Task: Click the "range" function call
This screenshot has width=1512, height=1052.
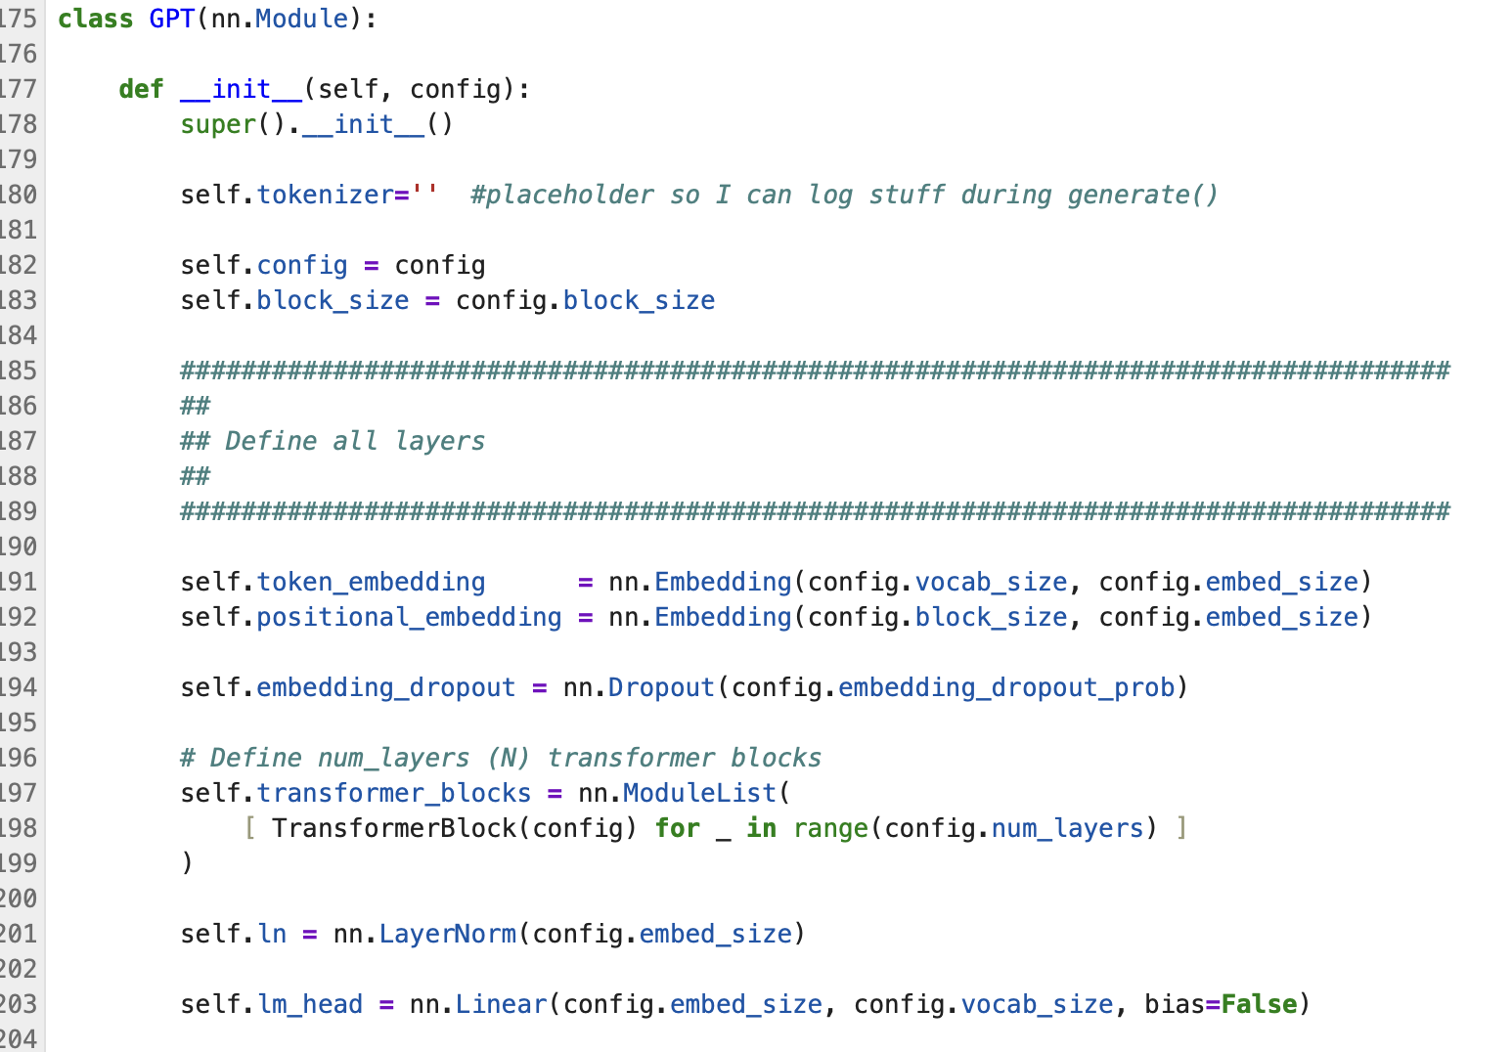Action: 830,828
